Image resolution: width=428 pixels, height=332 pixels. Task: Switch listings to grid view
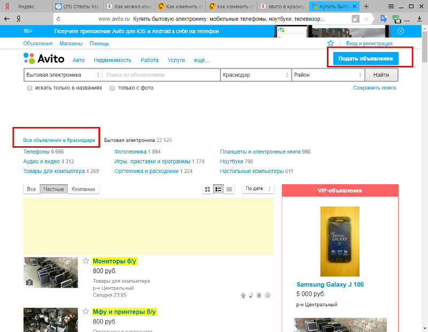point(208,189)
